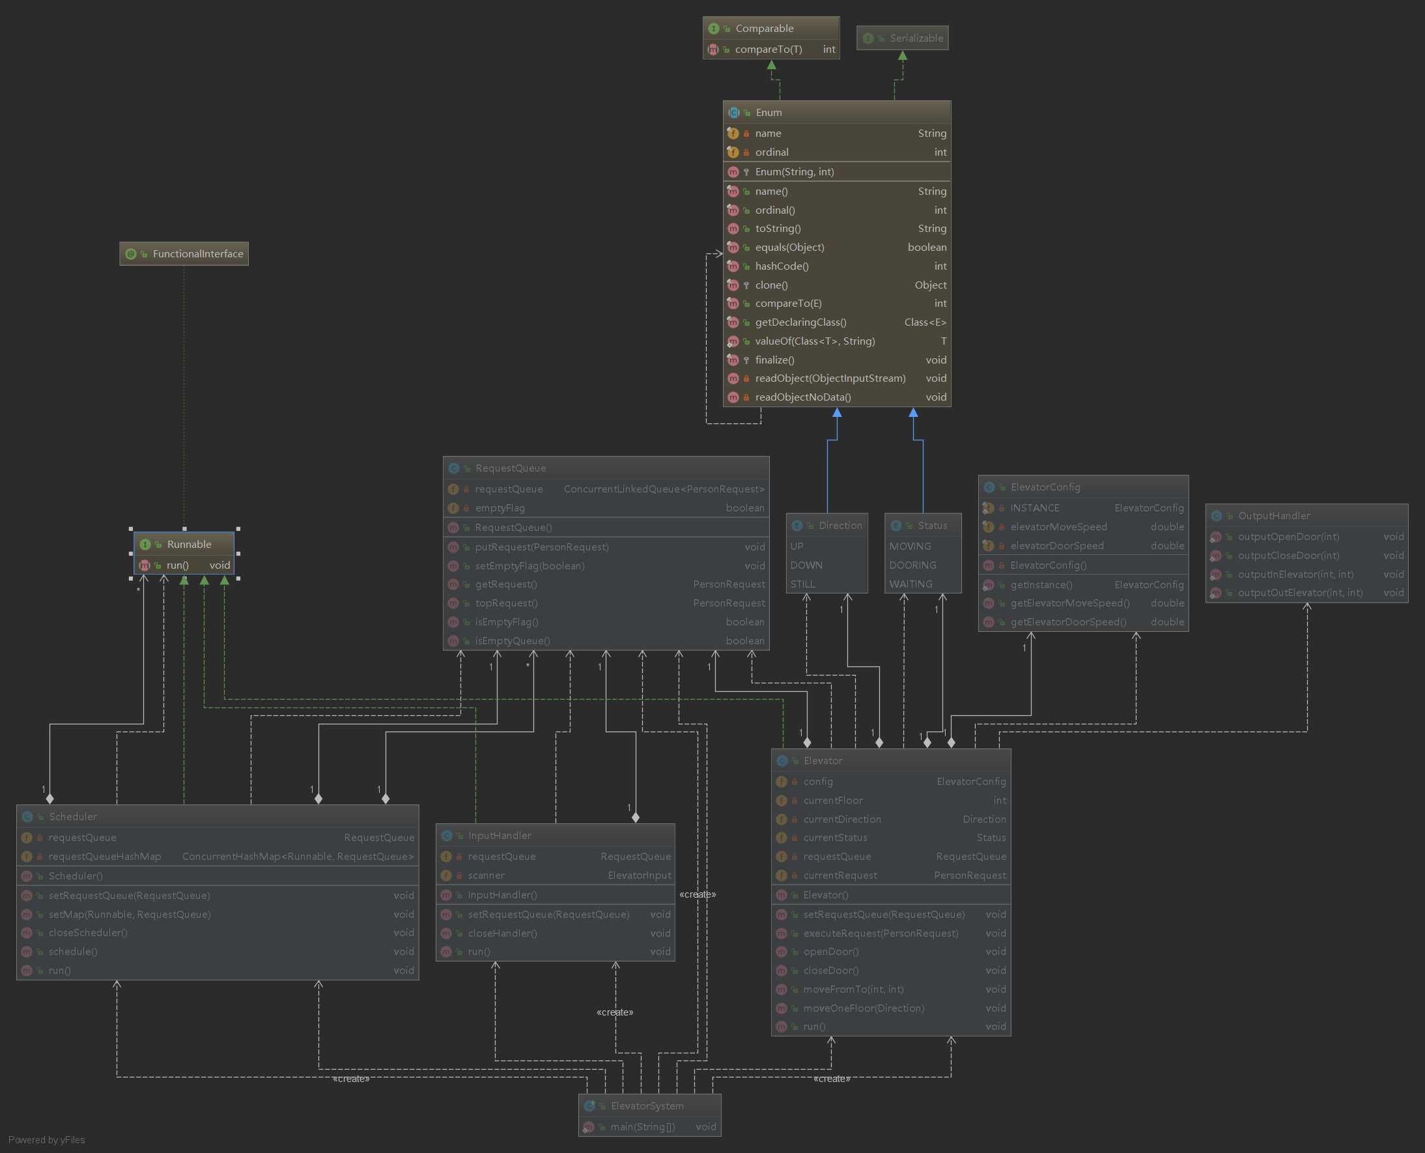This screenshot has width=1425, height=1153.
Task: Select the setMap(Runnable, RequestQueue) row
Action: pos(218,915)
